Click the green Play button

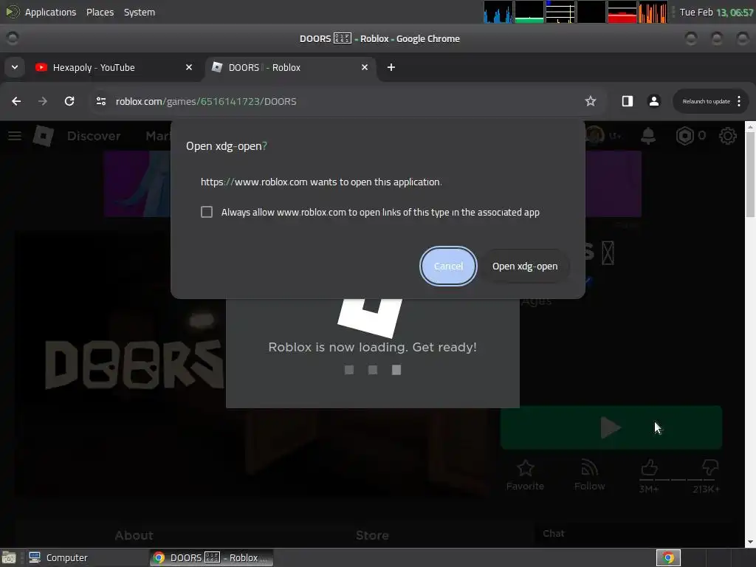pyautogui.click(x=611, y=427)
